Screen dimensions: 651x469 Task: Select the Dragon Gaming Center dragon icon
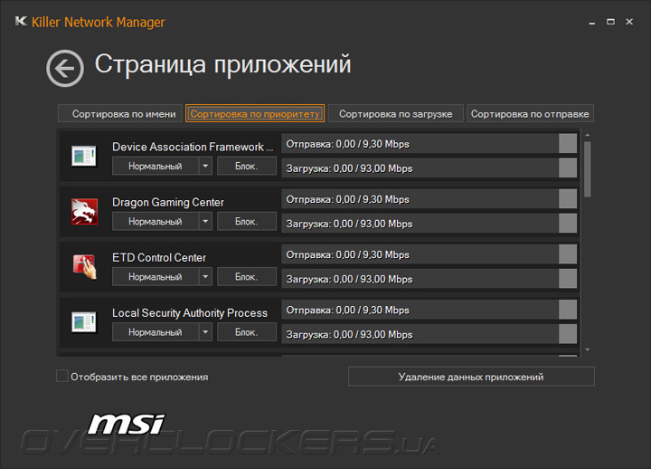coord(84,211)
